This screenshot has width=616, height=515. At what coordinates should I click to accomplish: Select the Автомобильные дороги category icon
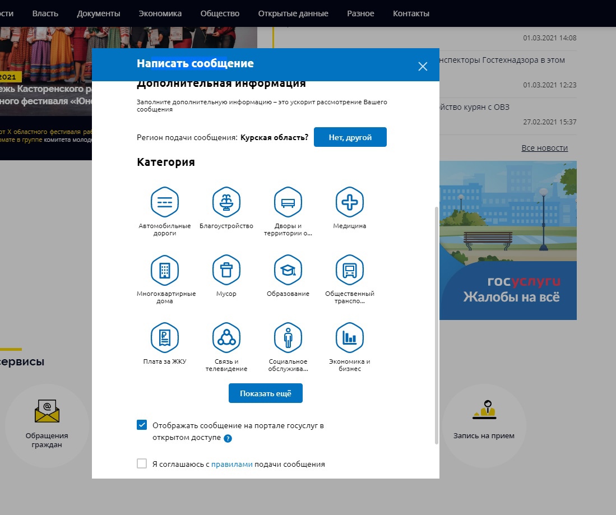pos(164,202)
